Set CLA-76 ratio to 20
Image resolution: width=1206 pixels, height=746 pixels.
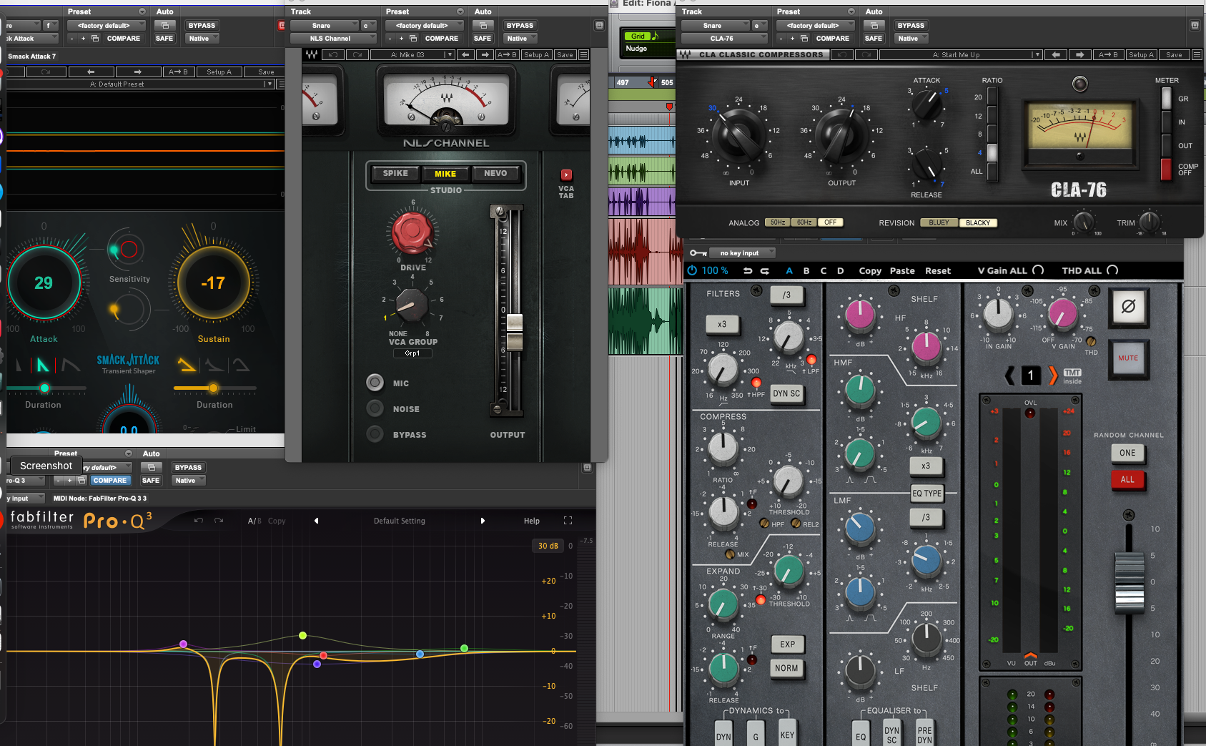(x=992, y=97)
